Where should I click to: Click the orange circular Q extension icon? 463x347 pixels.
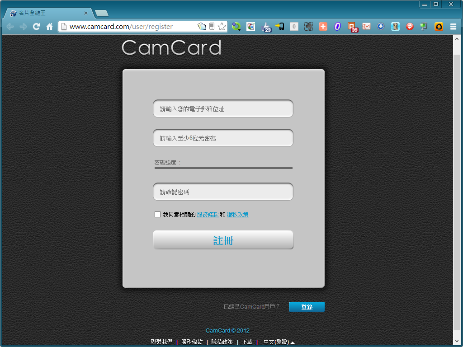pyautogui.click(x=439, y=27)
